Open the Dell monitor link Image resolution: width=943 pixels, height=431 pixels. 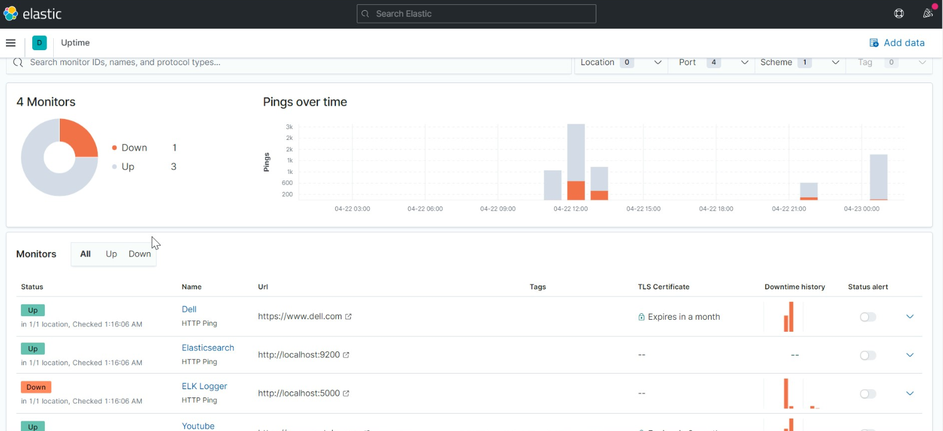[189, 309]
